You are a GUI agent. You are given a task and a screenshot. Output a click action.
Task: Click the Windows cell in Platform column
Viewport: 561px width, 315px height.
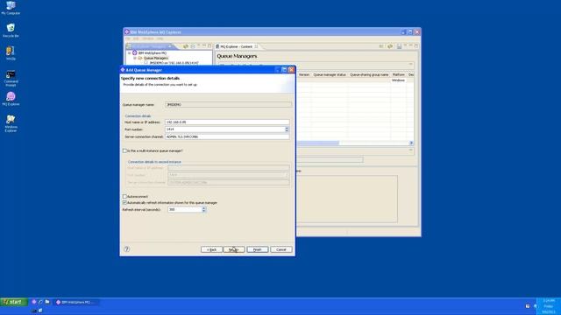[398, 80]
